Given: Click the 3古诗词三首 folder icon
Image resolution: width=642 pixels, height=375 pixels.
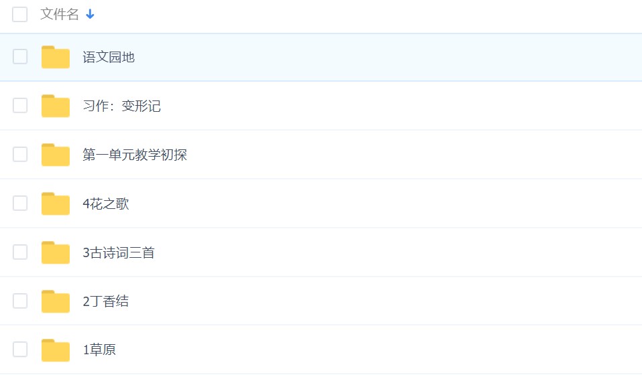Looking at the screenshot, I should click(56, 252).
